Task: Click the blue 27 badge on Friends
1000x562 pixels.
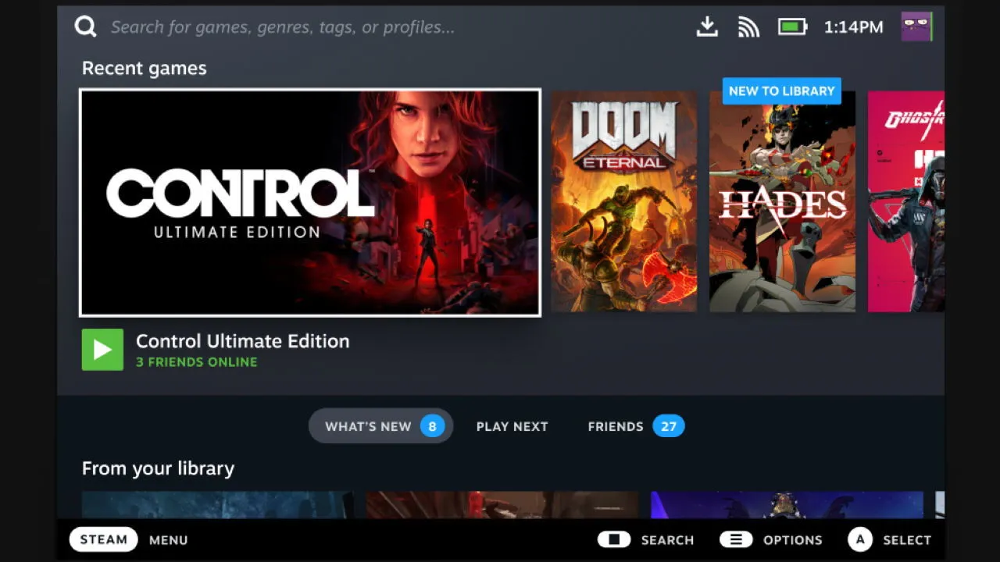Action: 669,426
